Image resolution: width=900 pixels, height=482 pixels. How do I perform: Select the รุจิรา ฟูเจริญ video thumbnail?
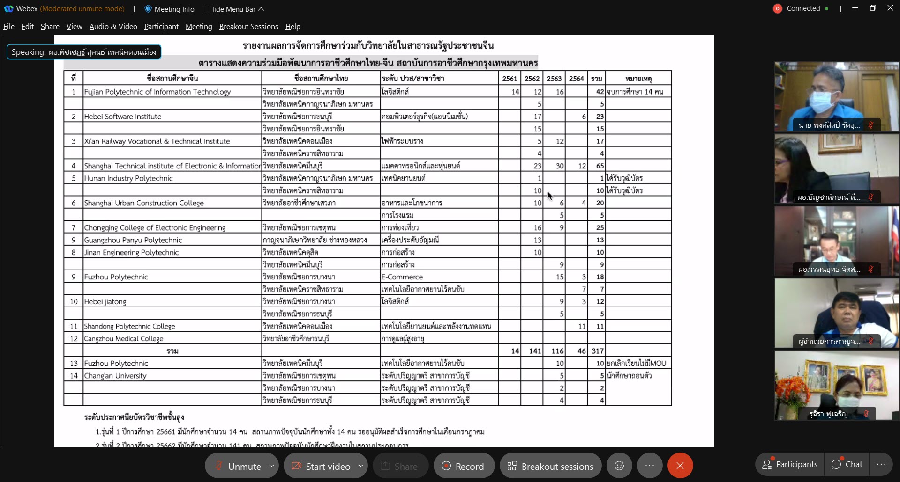(837, 385)
